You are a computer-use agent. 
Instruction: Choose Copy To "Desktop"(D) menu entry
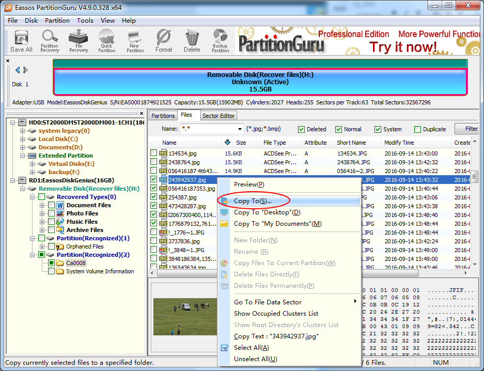pos(289,212)
